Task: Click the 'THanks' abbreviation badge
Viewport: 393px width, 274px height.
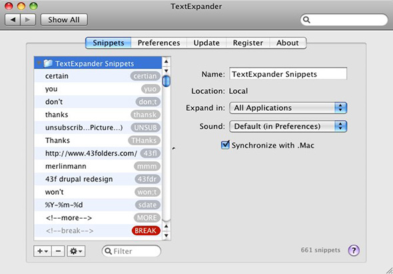Action: click(x=144, y=141)
